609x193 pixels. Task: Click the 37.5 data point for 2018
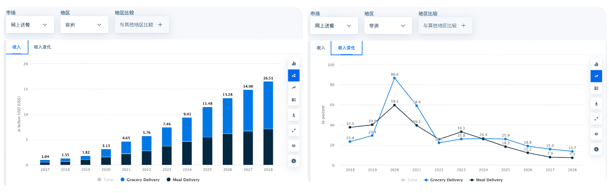pos(350,127)
